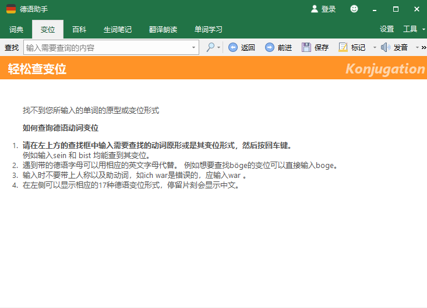Viewport: 427px width, 308px height.
Task: Expand the 发音 dropdown arrow
Action: (x=417, y=47)
